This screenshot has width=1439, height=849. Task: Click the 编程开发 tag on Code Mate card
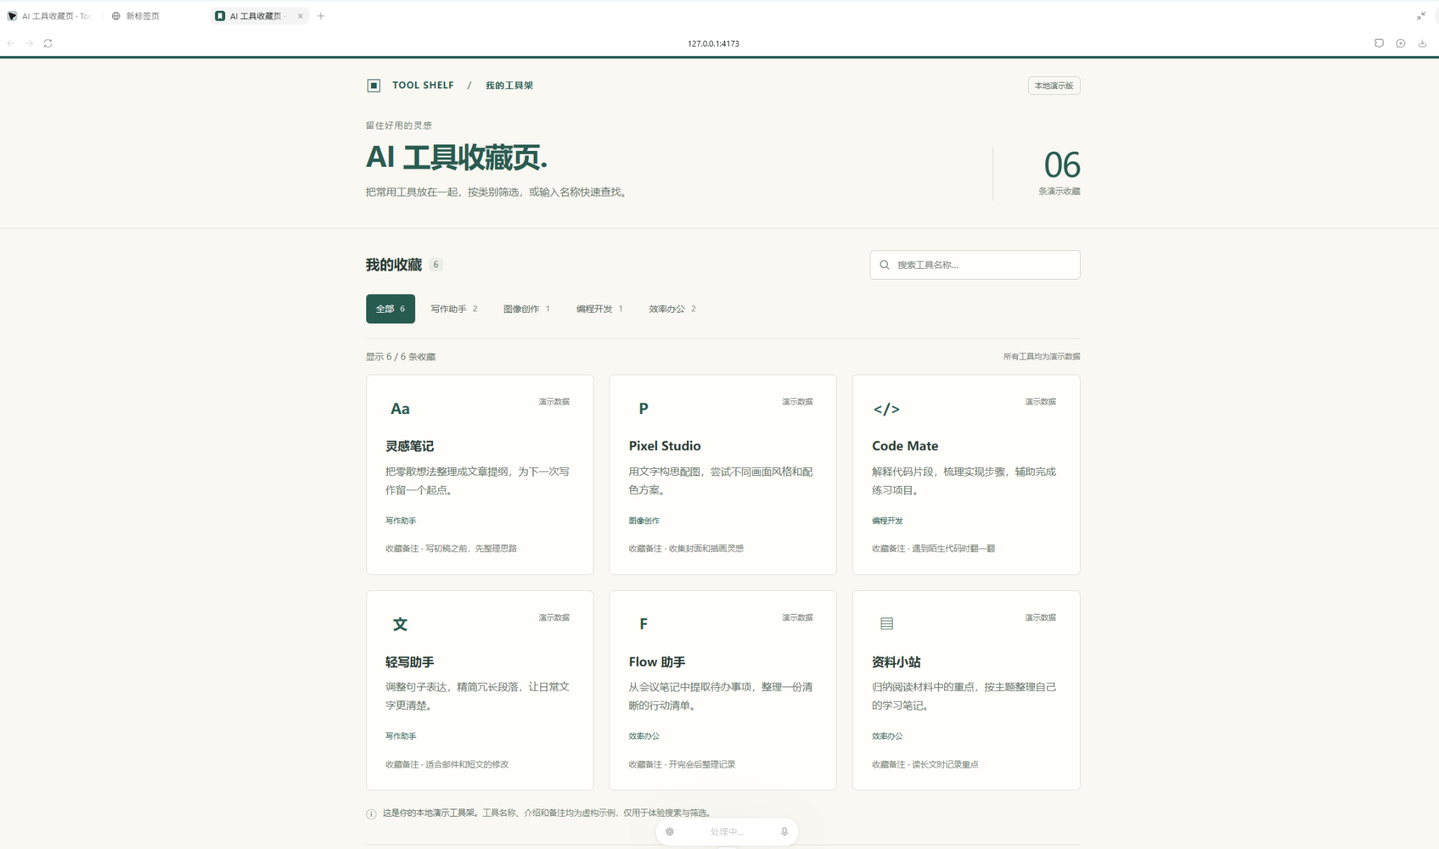887,521
